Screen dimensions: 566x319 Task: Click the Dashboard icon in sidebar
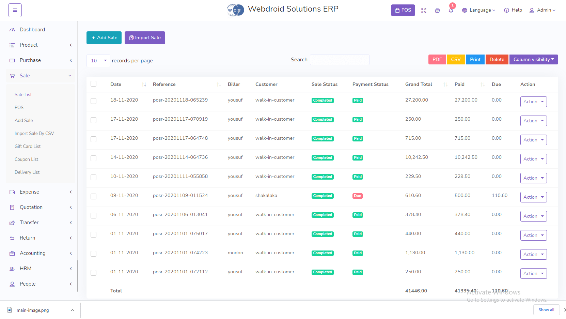pyautogui.click(x=12, y=30)
